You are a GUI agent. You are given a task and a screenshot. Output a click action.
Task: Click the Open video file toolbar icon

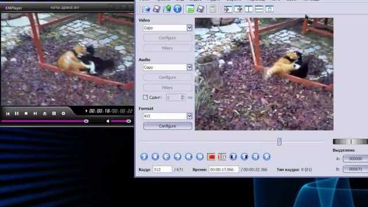point(146,9)
